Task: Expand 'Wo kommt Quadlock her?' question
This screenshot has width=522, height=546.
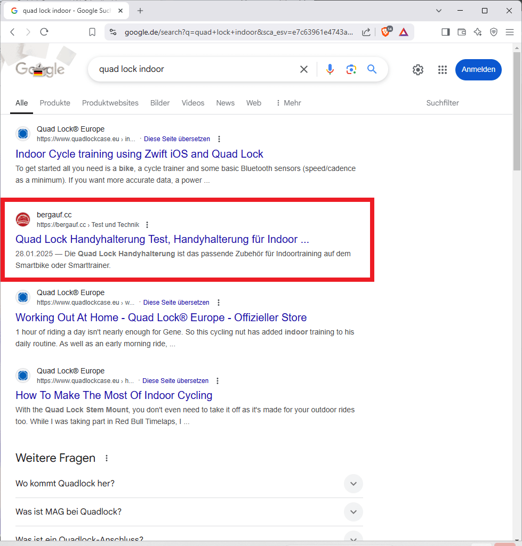Action: (353, 484)
